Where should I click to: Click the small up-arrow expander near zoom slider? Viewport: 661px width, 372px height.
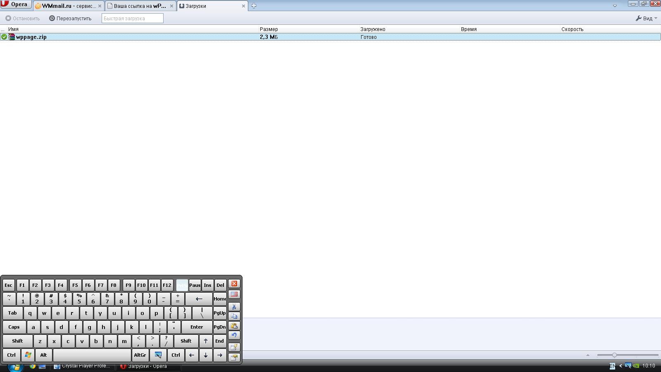(x=588, y=355)
